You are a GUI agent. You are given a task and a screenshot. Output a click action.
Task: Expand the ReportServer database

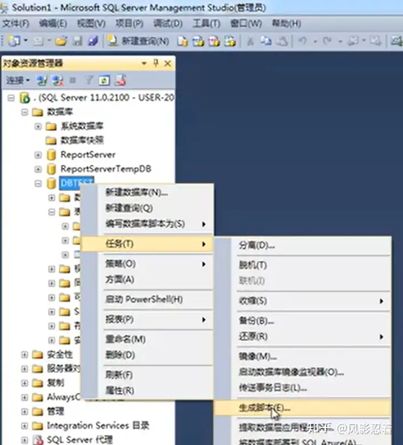[38, 155]
